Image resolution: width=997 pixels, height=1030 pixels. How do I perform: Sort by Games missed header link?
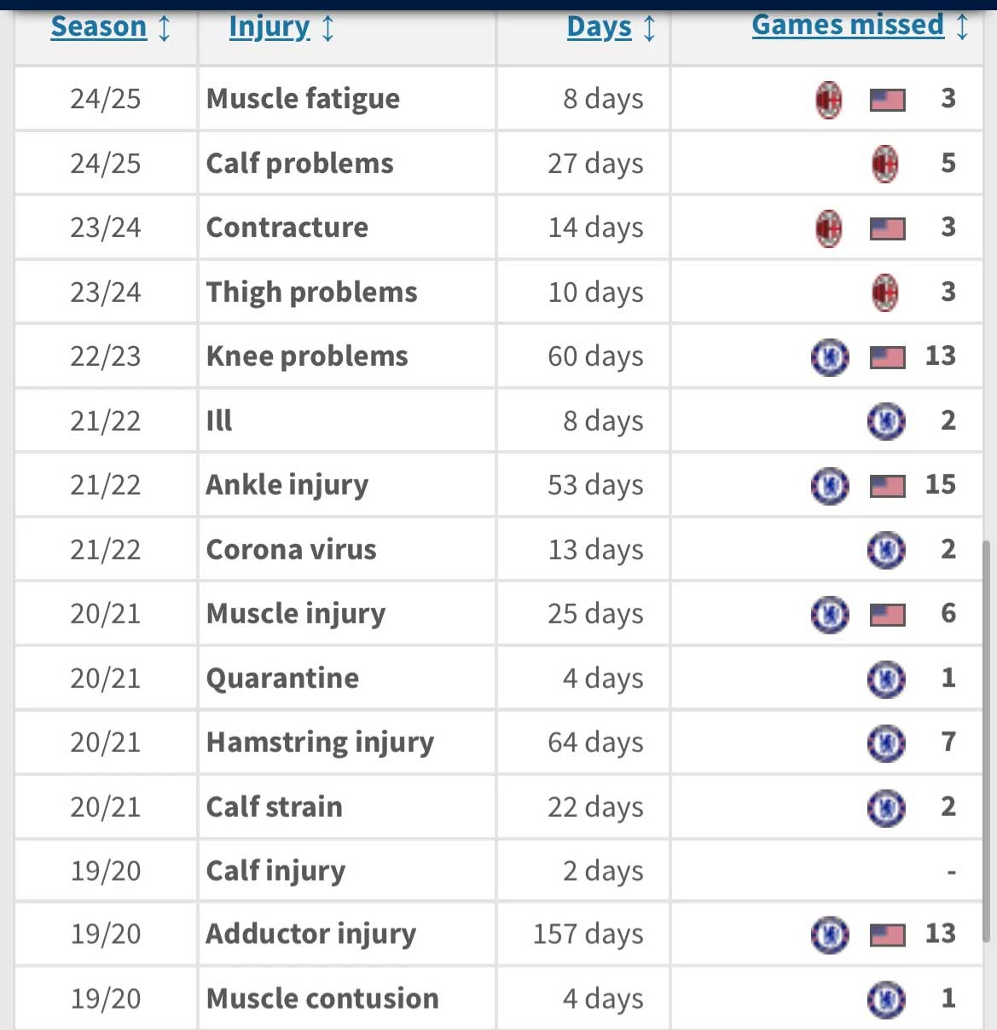tap(848, 25)
